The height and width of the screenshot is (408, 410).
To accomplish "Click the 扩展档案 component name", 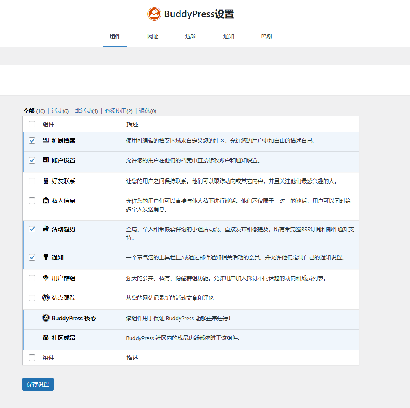I will pos(64,141).
